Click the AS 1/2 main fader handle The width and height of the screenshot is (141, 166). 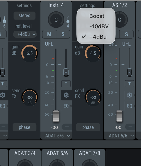(x=119, y=116)
